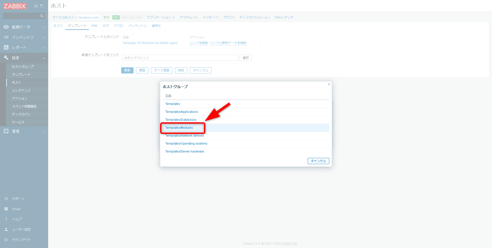Switch to the インベントリ tab
492x248 pixels.
click(137, 26)
